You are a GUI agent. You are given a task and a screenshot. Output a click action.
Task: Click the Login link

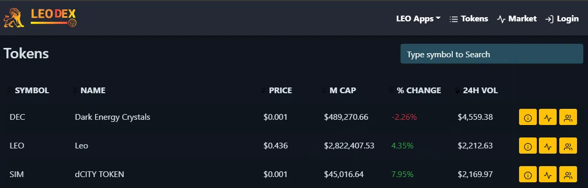[x=562, y=19]
